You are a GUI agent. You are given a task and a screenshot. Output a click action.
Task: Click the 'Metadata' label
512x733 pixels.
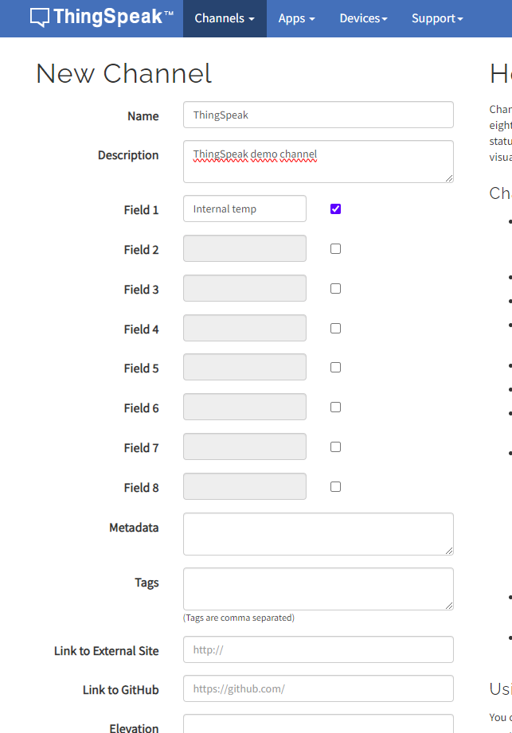coord(135,528)
